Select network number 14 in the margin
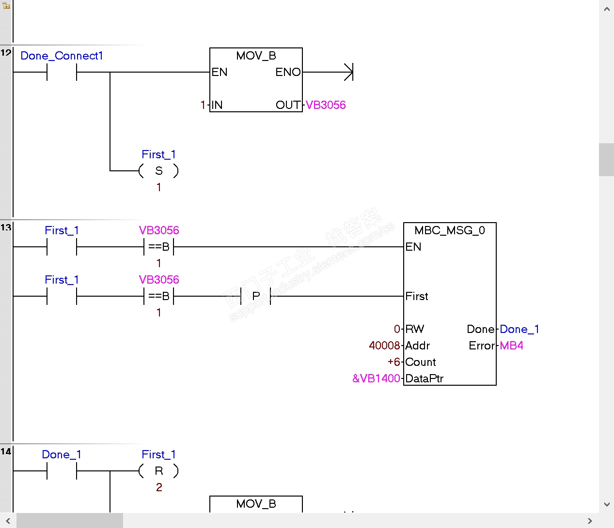The image size is (614, 528). pos(6,451)
